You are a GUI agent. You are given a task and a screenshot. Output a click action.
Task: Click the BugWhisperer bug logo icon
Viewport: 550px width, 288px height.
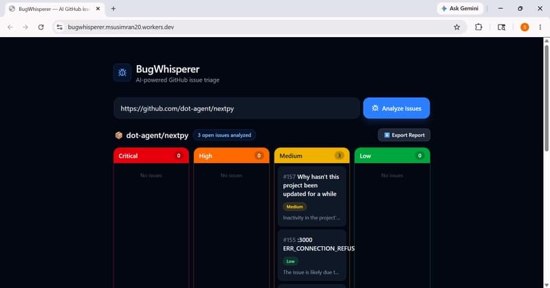[122, 73]
